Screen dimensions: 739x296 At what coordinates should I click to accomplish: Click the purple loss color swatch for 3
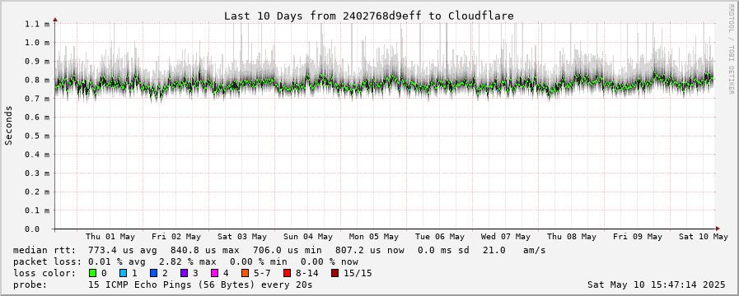[x=184, y=273]
